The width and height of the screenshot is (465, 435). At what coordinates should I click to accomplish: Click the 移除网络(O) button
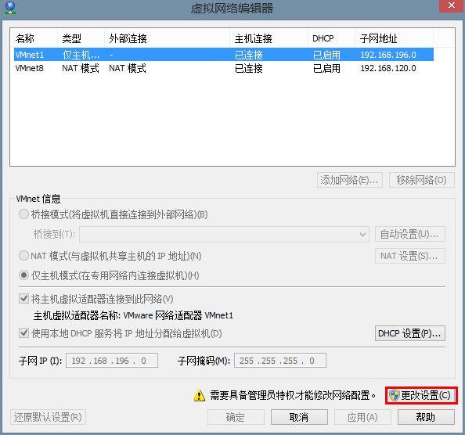421,180
